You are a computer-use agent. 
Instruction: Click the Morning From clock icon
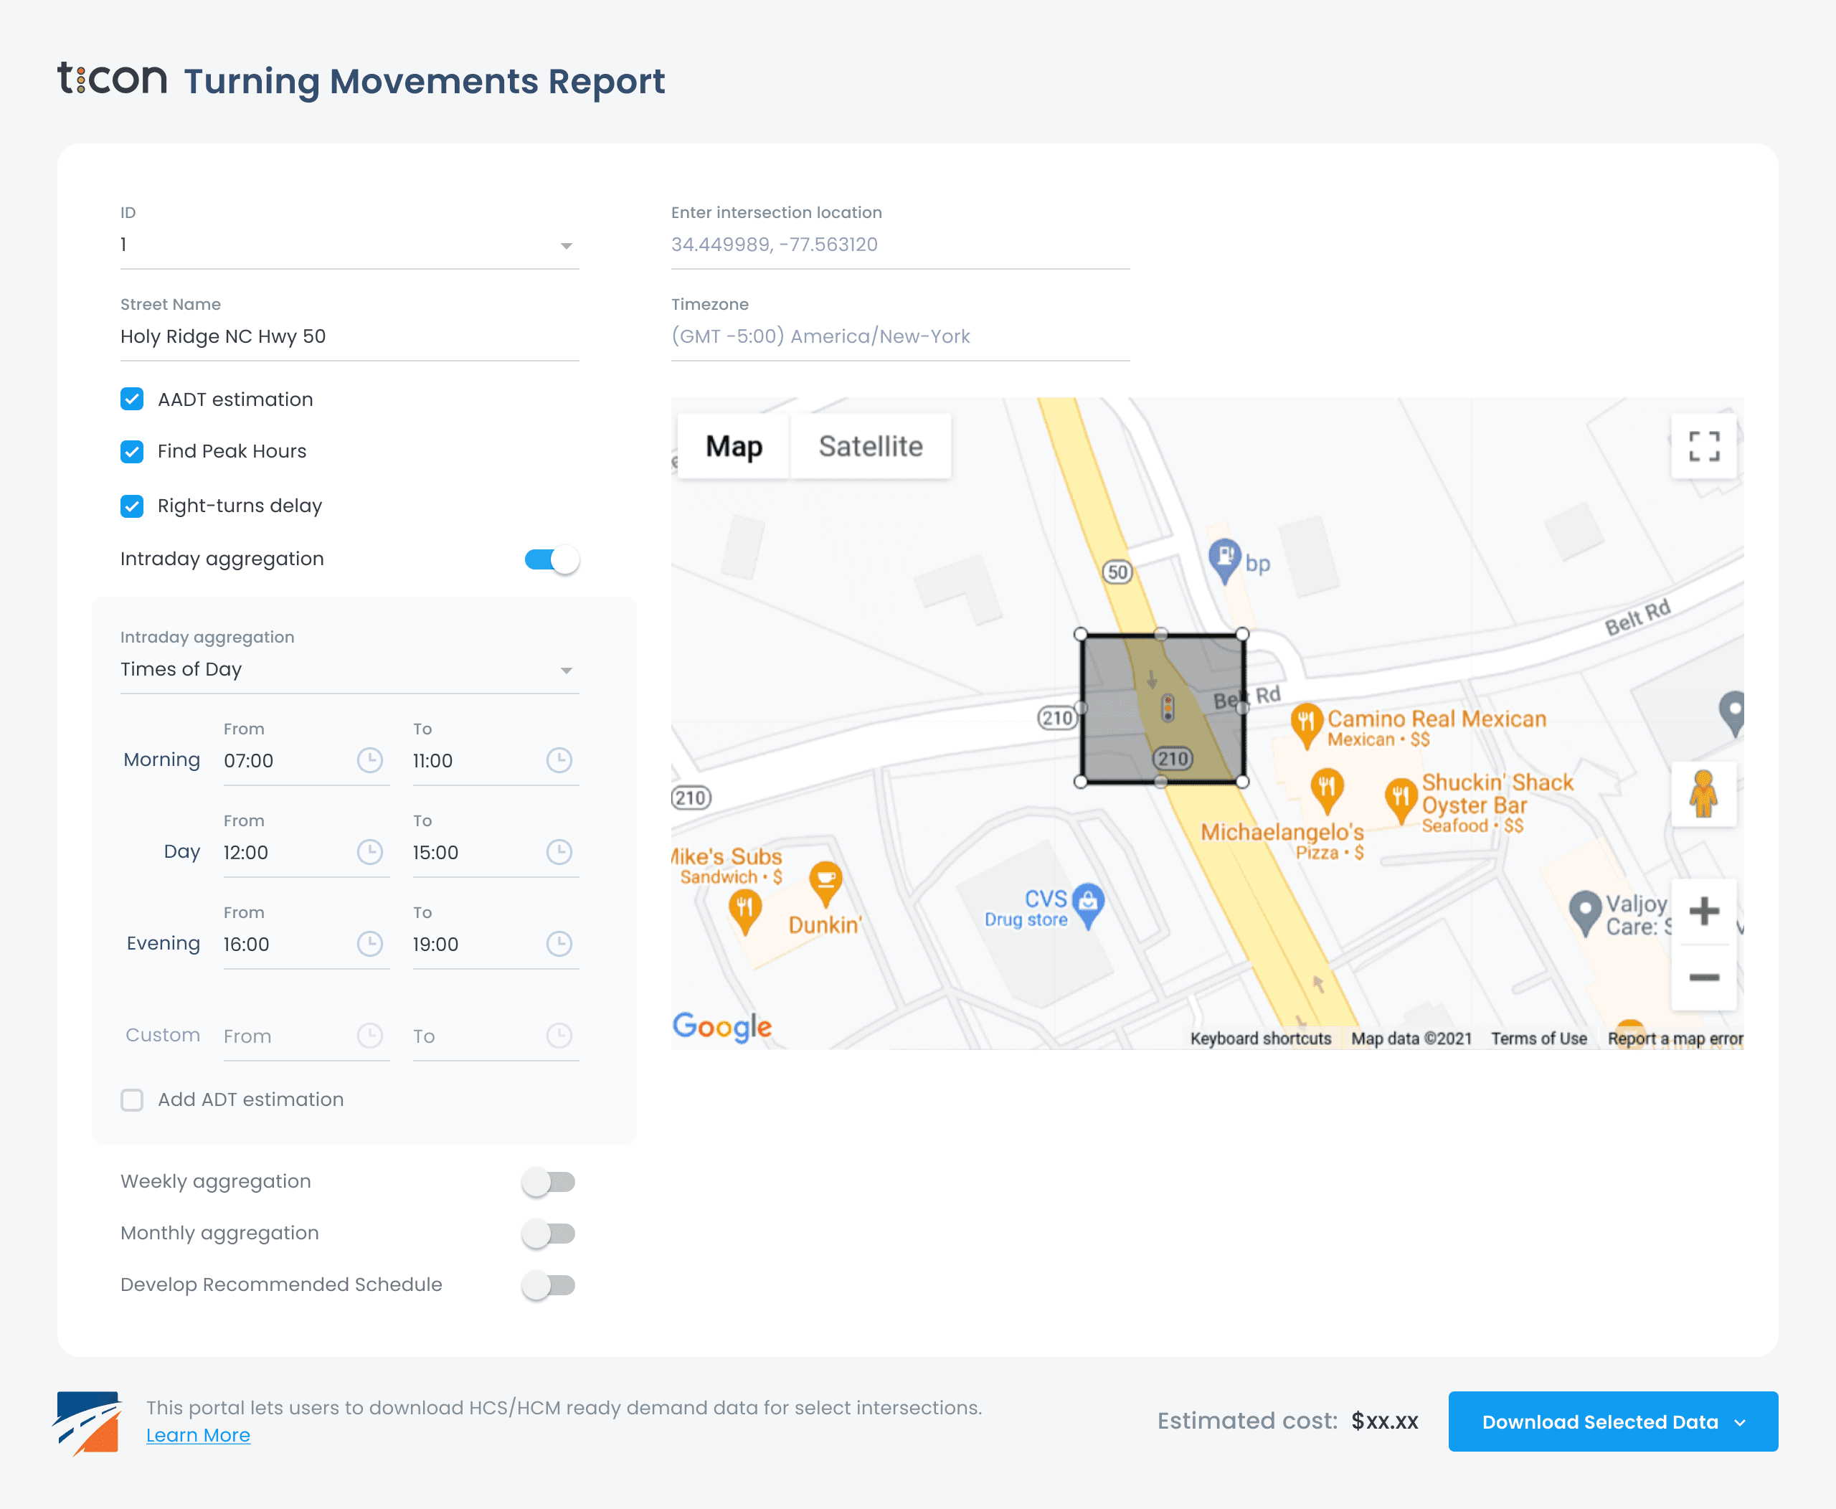[x=370, y=760]
